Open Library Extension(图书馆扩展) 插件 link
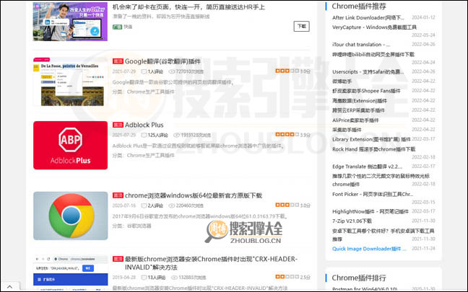Image resolution: width=468 pixels, height=292 pixels. (371, 139)
